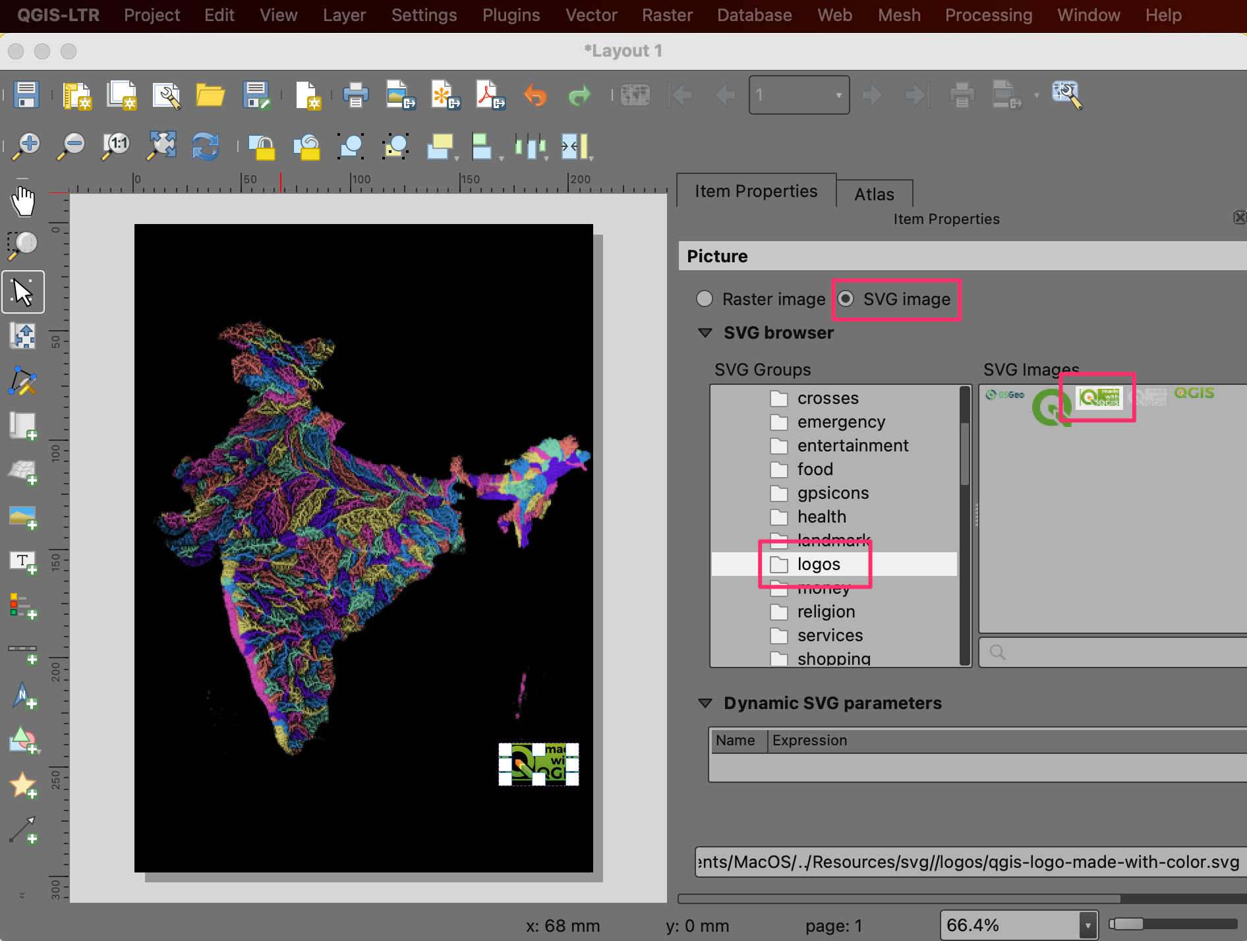The image size is (1247, 941).
Task: Collapse the SVG browser section
Action: point(705,333)
